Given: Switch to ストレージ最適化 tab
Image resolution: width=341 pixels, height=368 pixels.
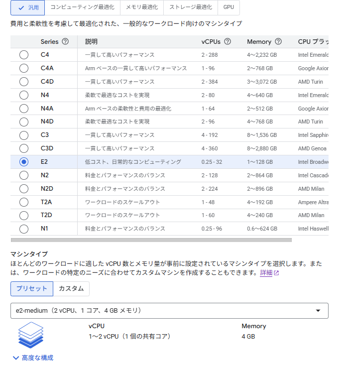Looking at the screenshot, I should point(191,7).
